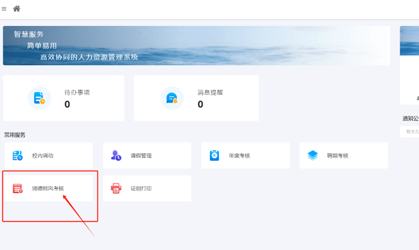
Task: Click the 证明打印 printer icon
Action: pos(116,188)
